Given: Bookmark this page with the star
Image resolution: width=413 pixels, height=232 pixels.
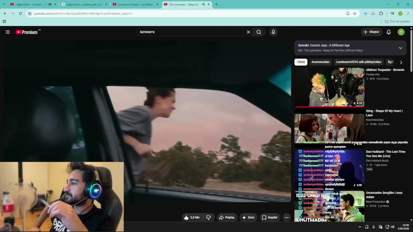Looking at the screenshot, I should pyautogui.click(x=355, y=14).
